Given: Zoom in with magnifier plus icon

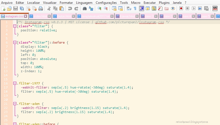Looking at the screenshot, I should [100, 8].
